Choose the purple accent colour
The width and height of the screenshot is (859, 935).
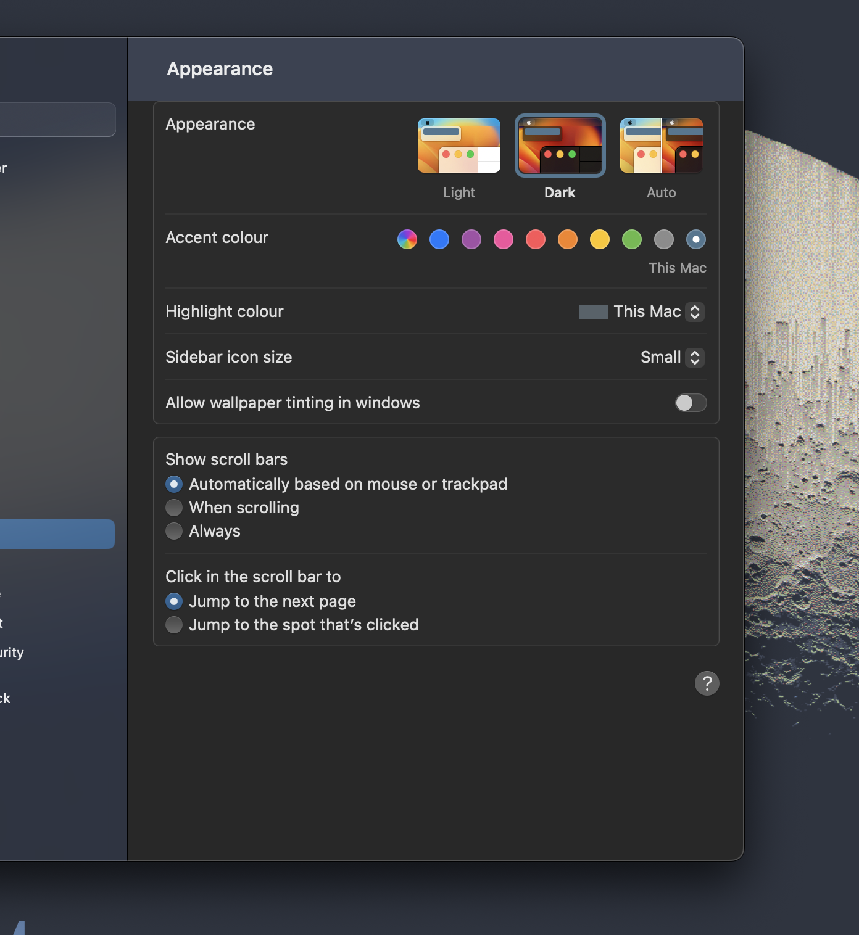471,239
